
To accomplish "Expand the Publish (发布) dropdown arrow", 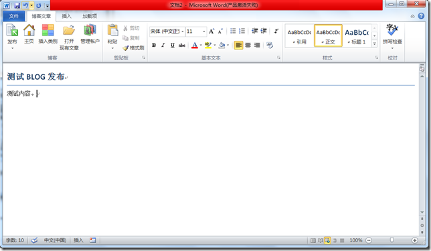I will (x=12, y=48).
